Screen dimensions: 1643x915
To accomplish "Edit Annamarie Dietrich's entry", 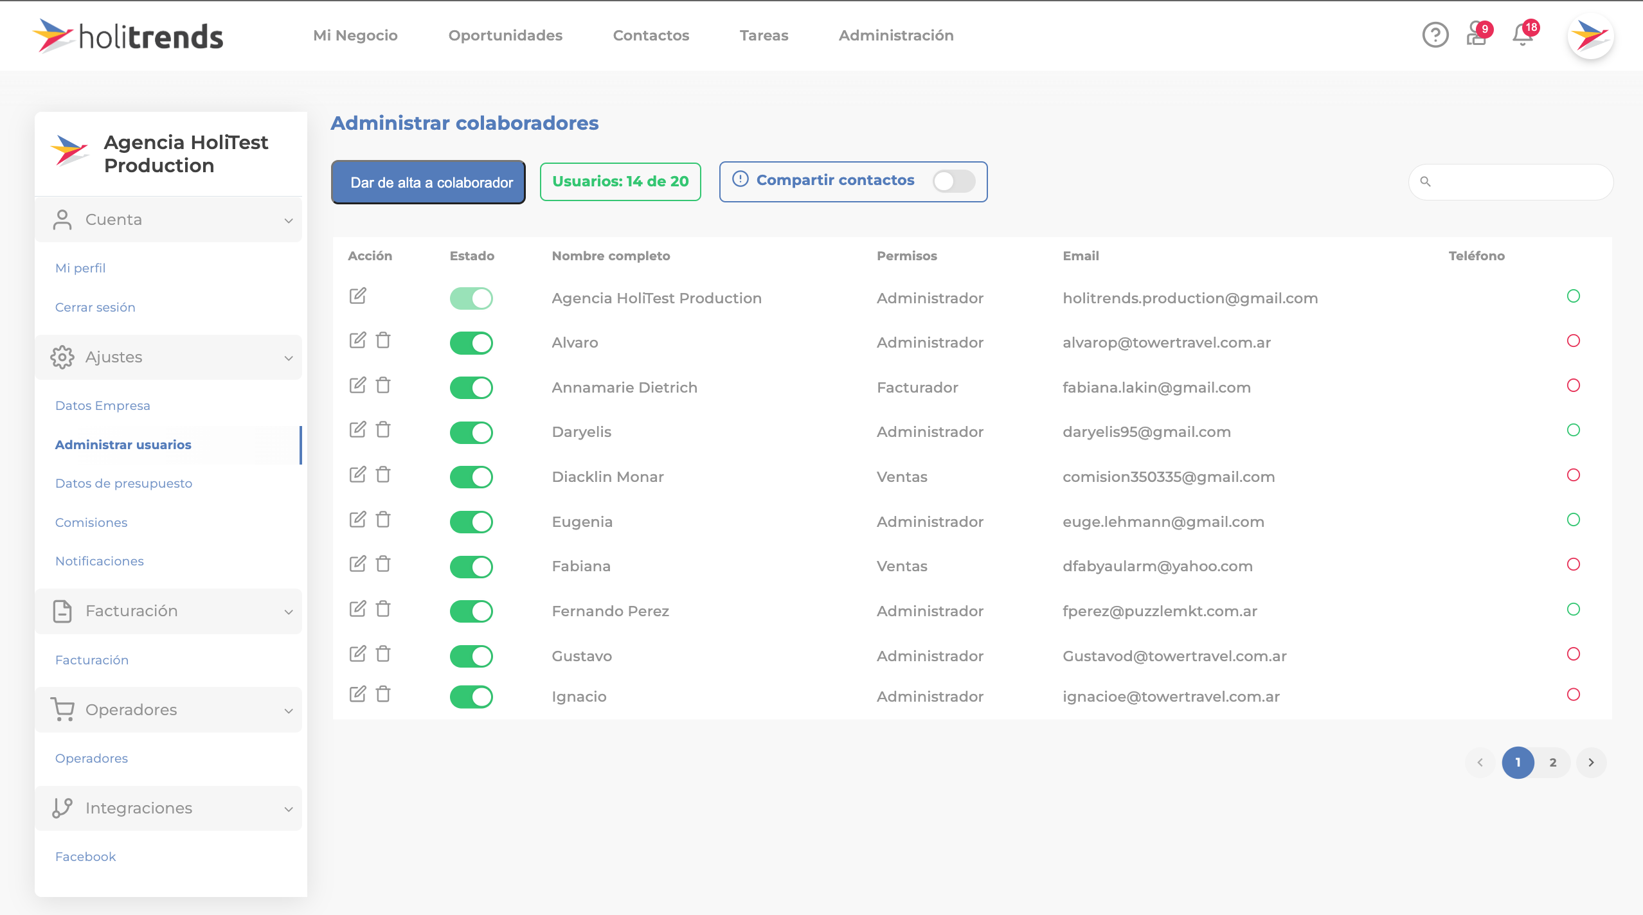I will click(x=357, y=386).
